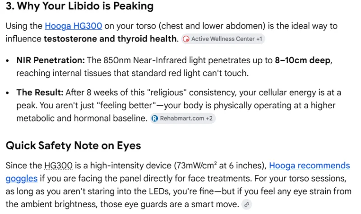Click the 'The Result:' bold label
The height and width of the screenshot is (214, 361).
40,93
